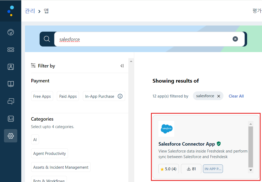Open the Analytics chart icon in sidebar

(11, 119)
